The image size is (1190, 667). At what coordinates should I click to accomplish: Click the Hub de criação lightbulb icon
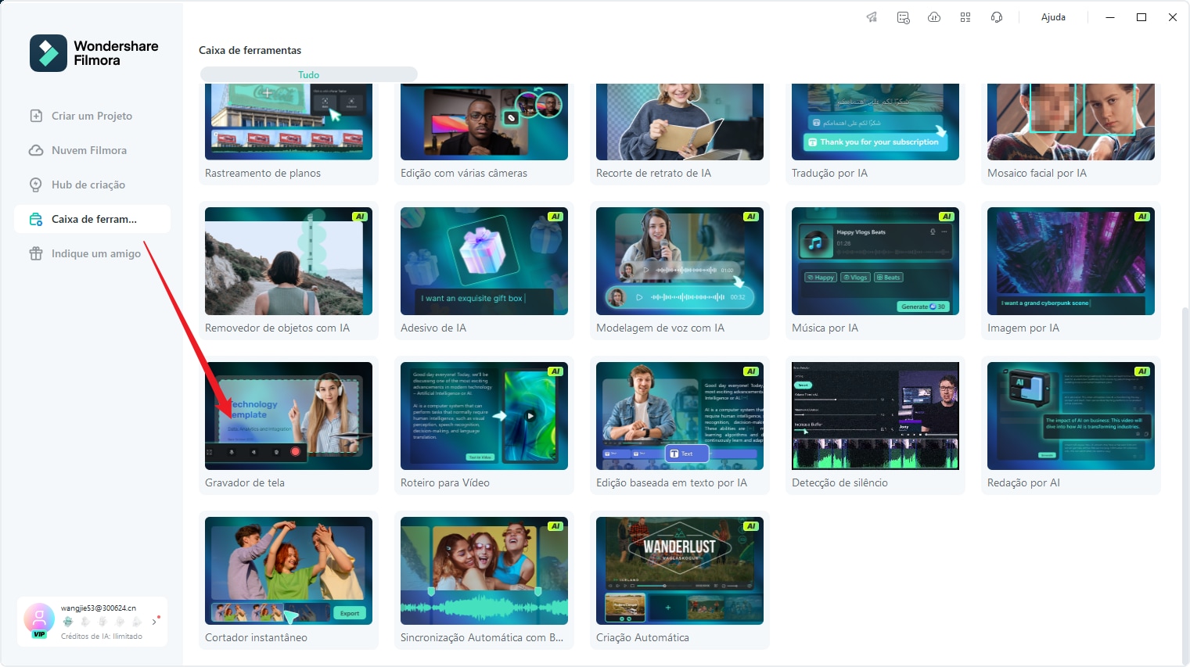[x=36, y=185]
